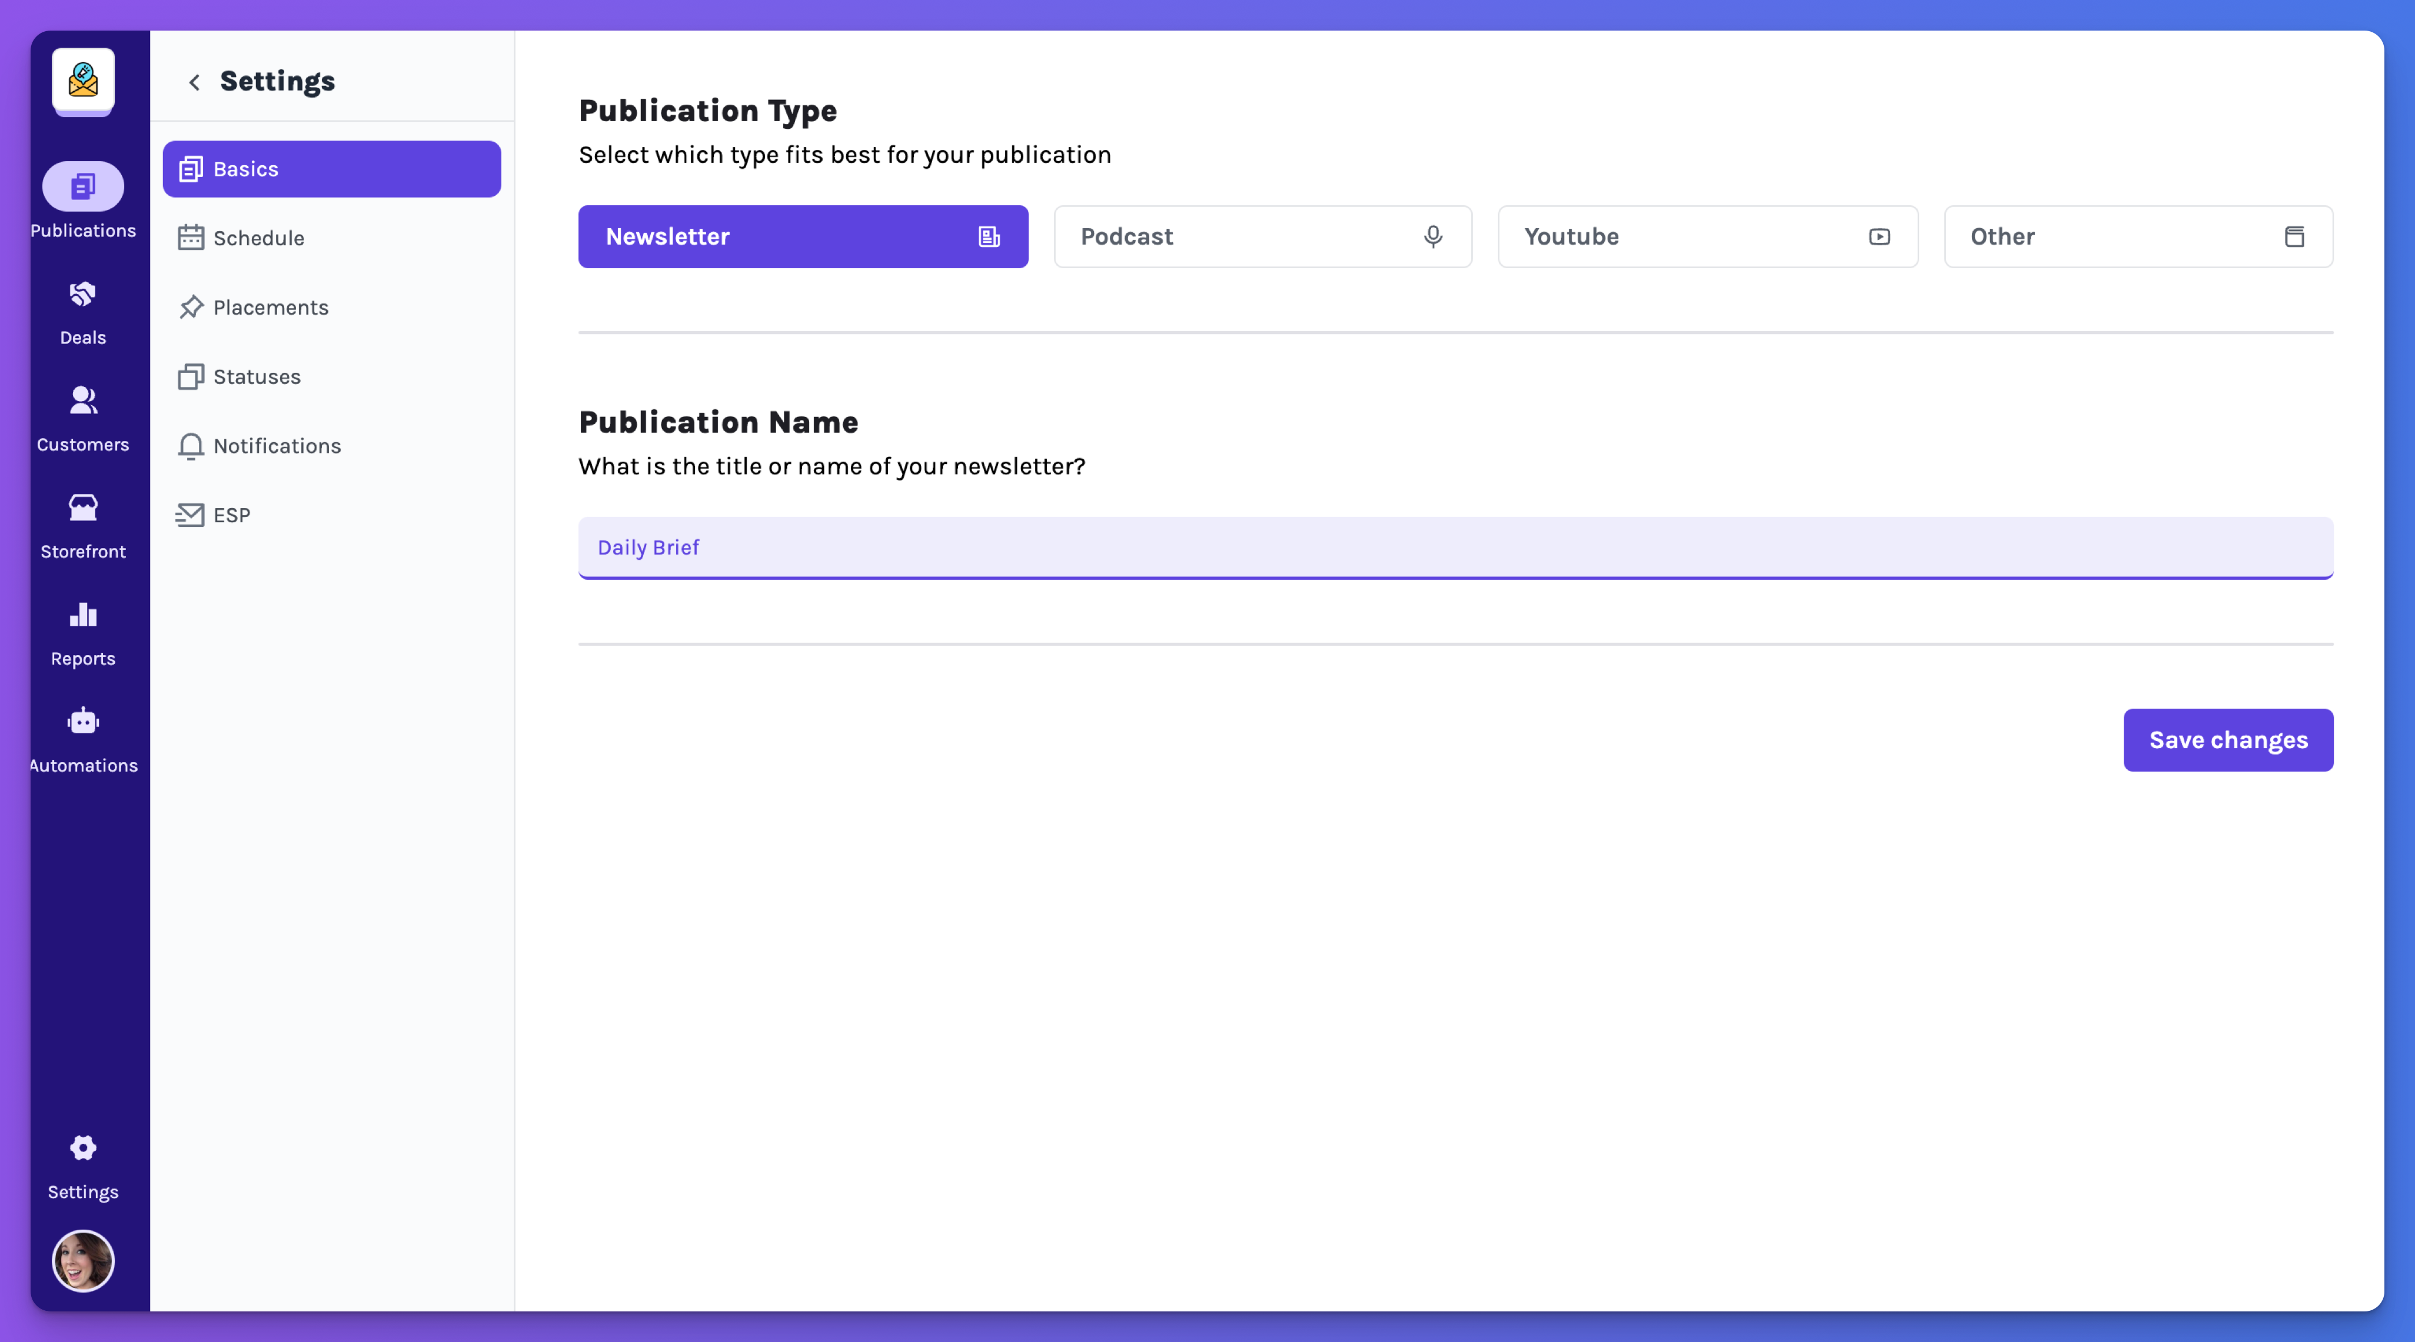This screenshot has width=2415, height=1342.
Task: Select Other publication type
Action: click(x=2138, y=237)
